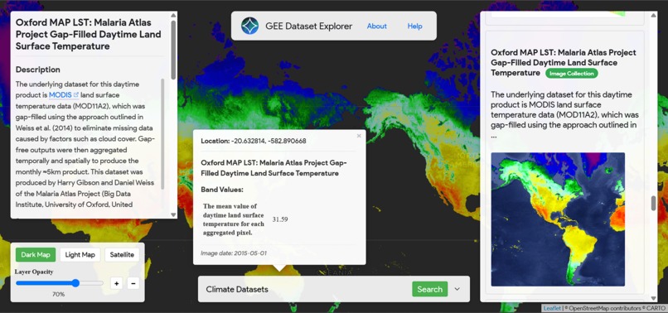Click the GEE Dataset Explorer logo icon
The image size is (668, 313).
point(249,26)
